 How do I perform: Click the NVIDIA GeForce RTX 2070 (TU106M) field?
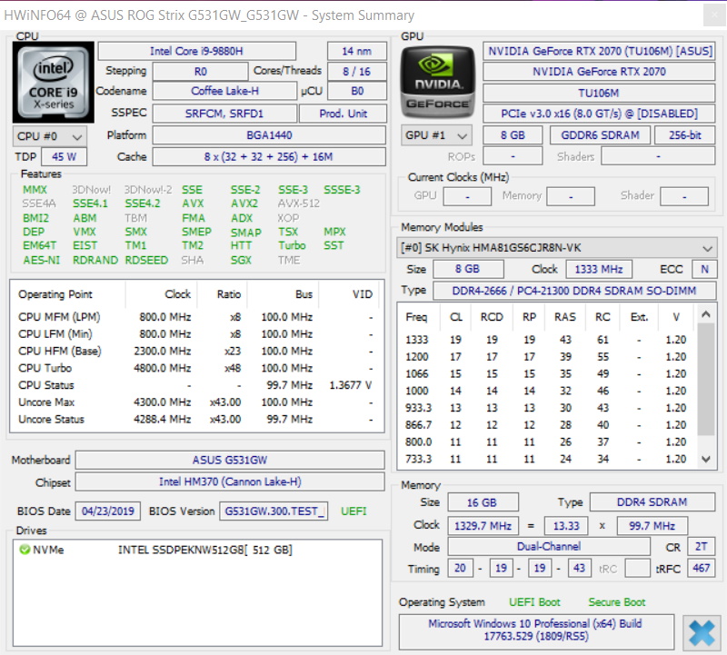599,51
